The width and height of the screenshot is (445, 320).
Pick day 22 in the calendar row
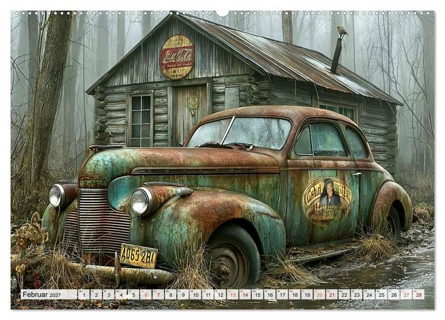[x=344, y=295]
